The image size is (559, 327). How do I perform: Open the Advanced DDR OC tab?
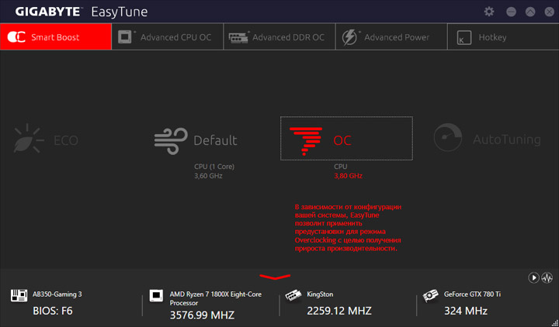(x=279, y=36)
